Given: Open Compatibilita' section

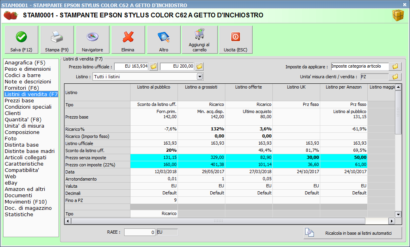Looking at the screenshot, I should [22, 170].
